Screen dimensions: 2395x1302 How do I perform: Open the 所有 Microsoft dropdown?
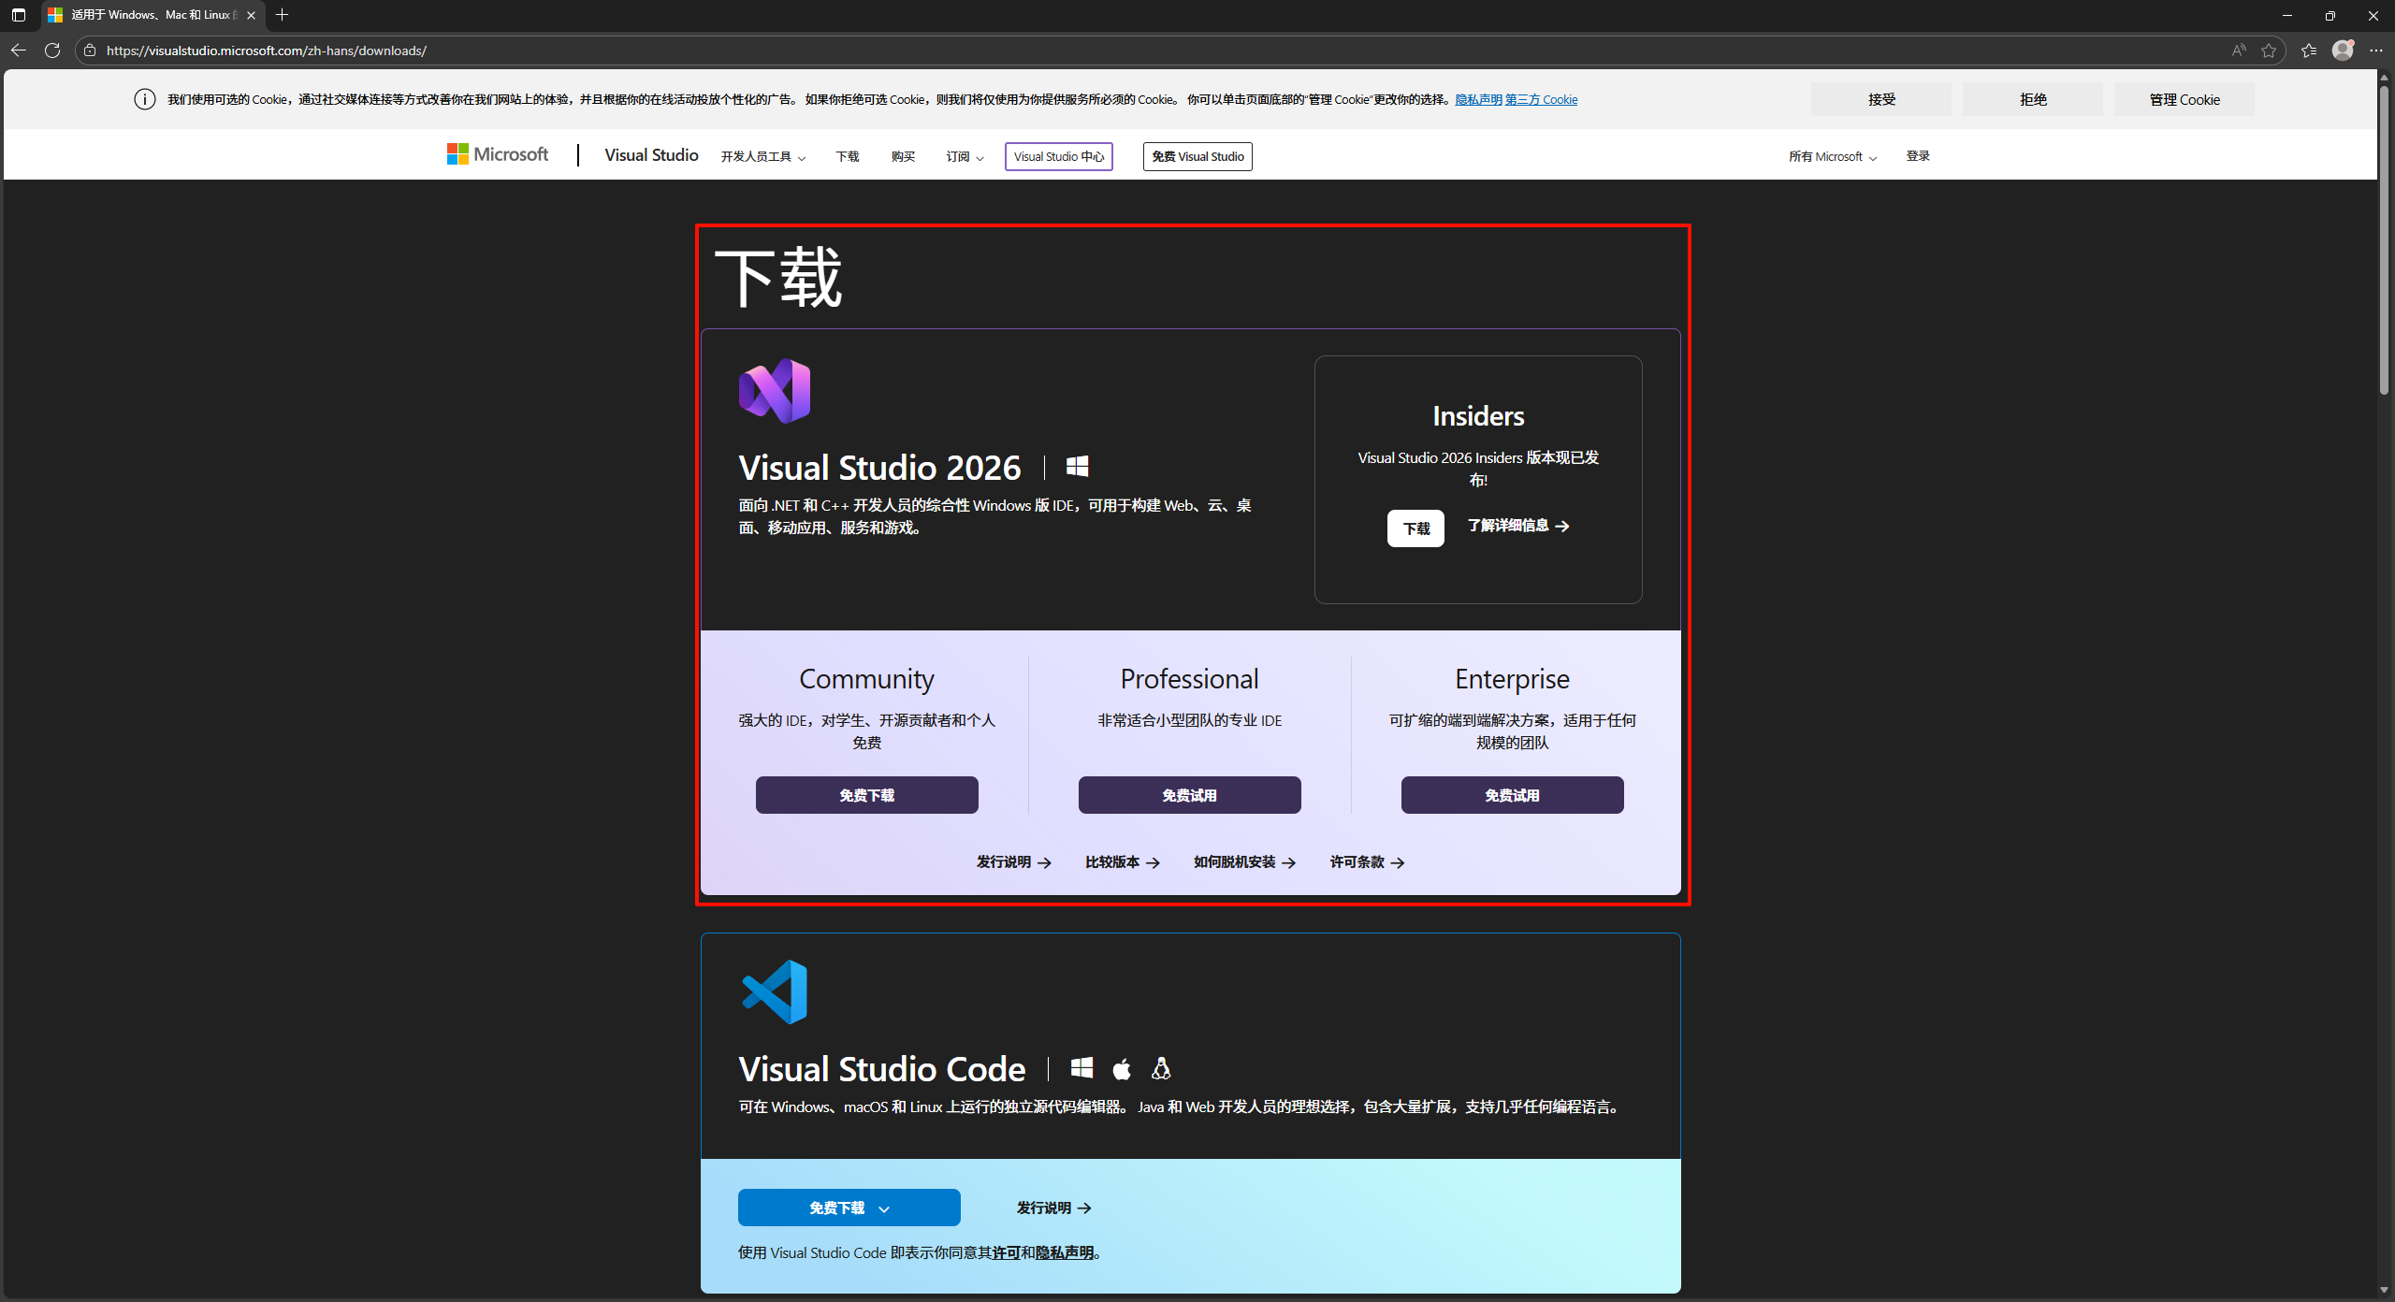point(1831,156)
